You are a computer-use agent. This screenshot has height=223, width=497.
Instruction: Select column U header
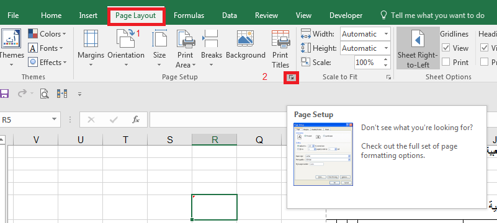pos(81,139)
